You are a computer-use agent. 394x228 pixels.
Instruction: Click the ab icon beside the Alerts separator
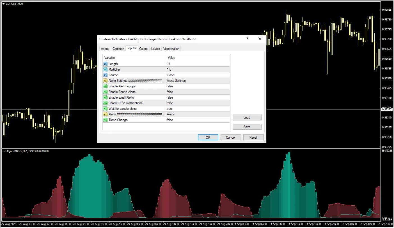pos(105,114)
